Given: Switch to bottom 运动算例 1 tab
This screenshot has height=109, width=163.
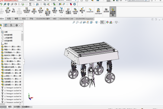Looking at the screenshot, I should (26, 107).
